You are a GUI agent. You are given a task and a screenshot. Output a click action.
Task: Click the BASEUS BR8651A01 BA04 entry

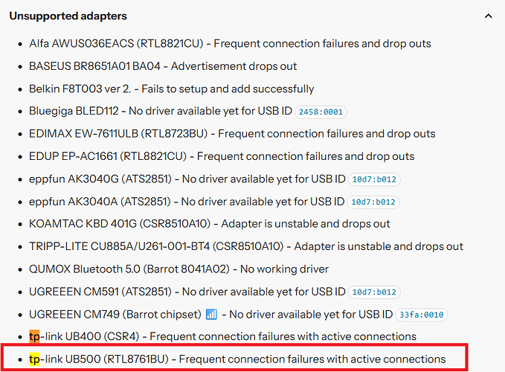(163, 66)
